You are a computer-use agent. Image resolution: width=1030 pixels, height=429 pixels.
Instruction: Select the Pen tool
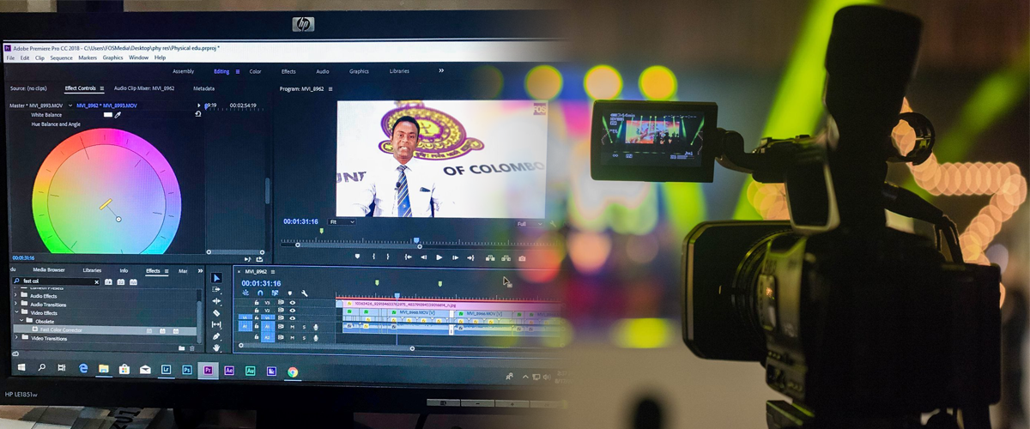[x=216, y=336]
